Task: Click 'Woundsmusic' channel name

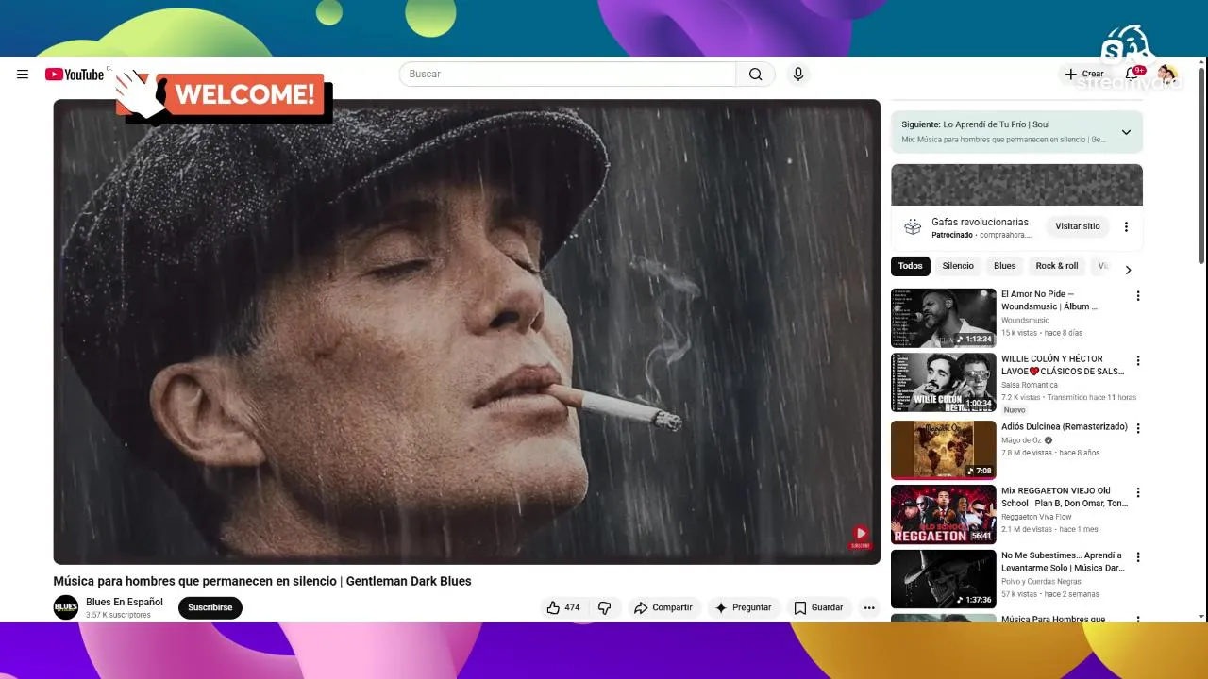Action: [x=1025, y=321]
